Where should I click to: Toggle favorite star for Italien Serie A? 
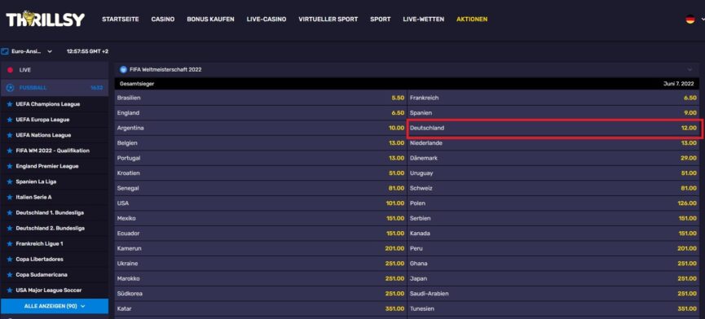[x=10, y=197]
